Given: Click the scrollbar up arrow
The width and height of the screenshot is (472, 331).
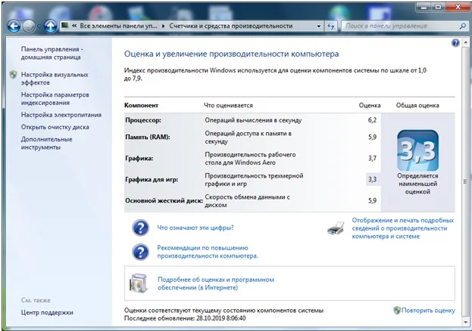Looking at the screenshot, I should [465, 42].
